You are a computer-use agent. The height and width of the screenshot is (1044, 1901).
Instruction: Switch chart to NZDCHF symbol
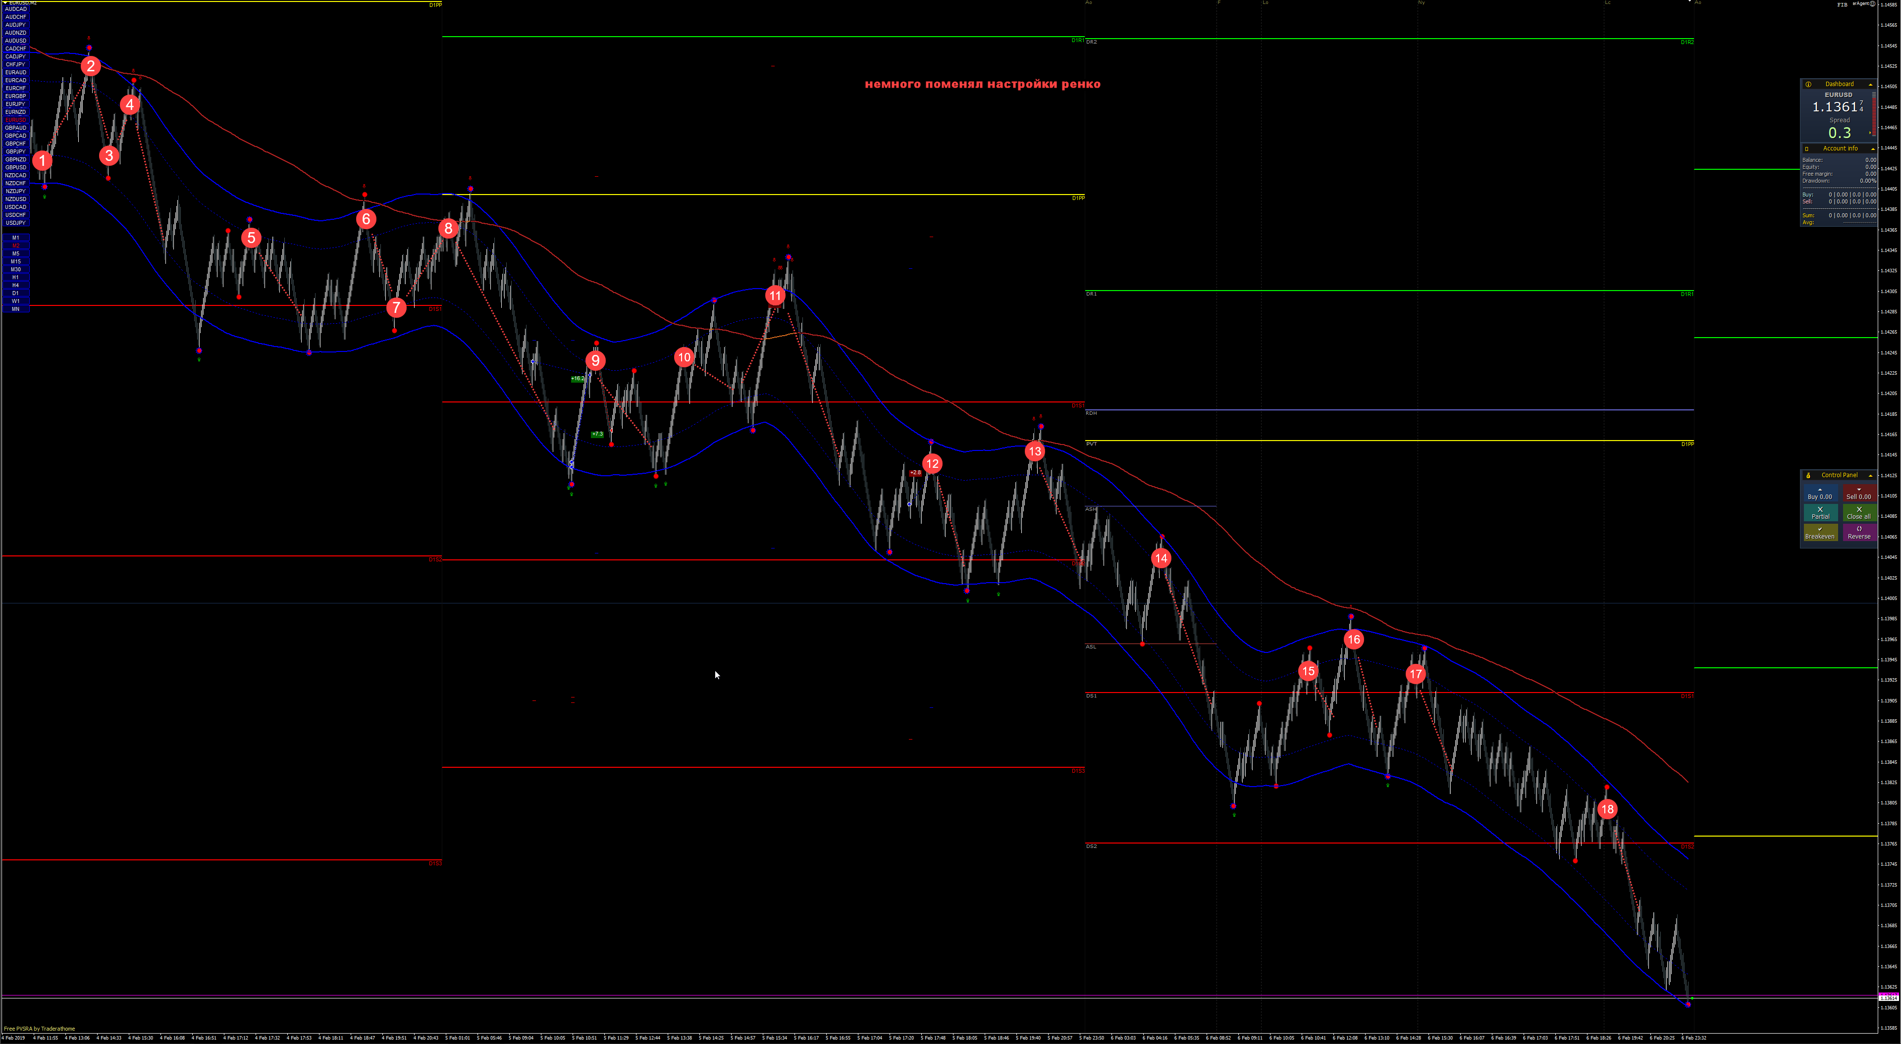coord(15,184)
